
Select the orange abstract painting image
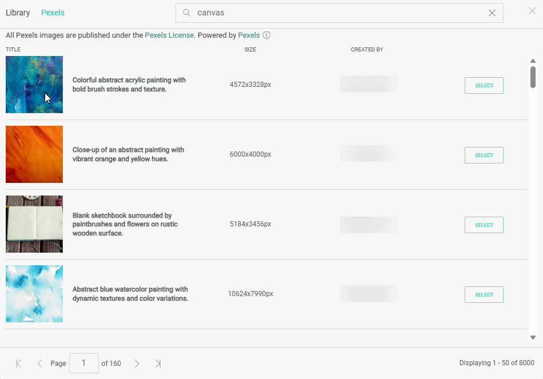pos(484,155)
